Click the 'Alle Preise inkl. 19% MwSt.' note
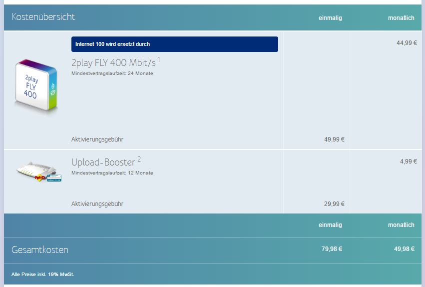This screenshot has height=287, width=425. click(43, 274)
